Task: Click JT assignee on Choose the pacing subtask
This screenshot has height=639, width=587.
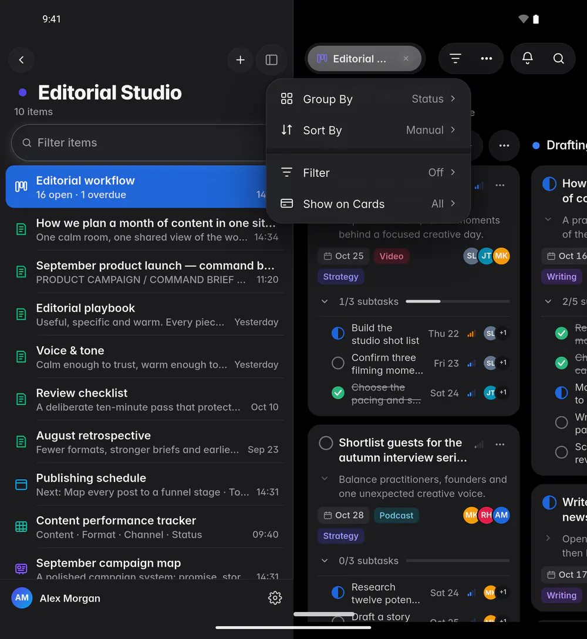Action: (x=490, y=393)
